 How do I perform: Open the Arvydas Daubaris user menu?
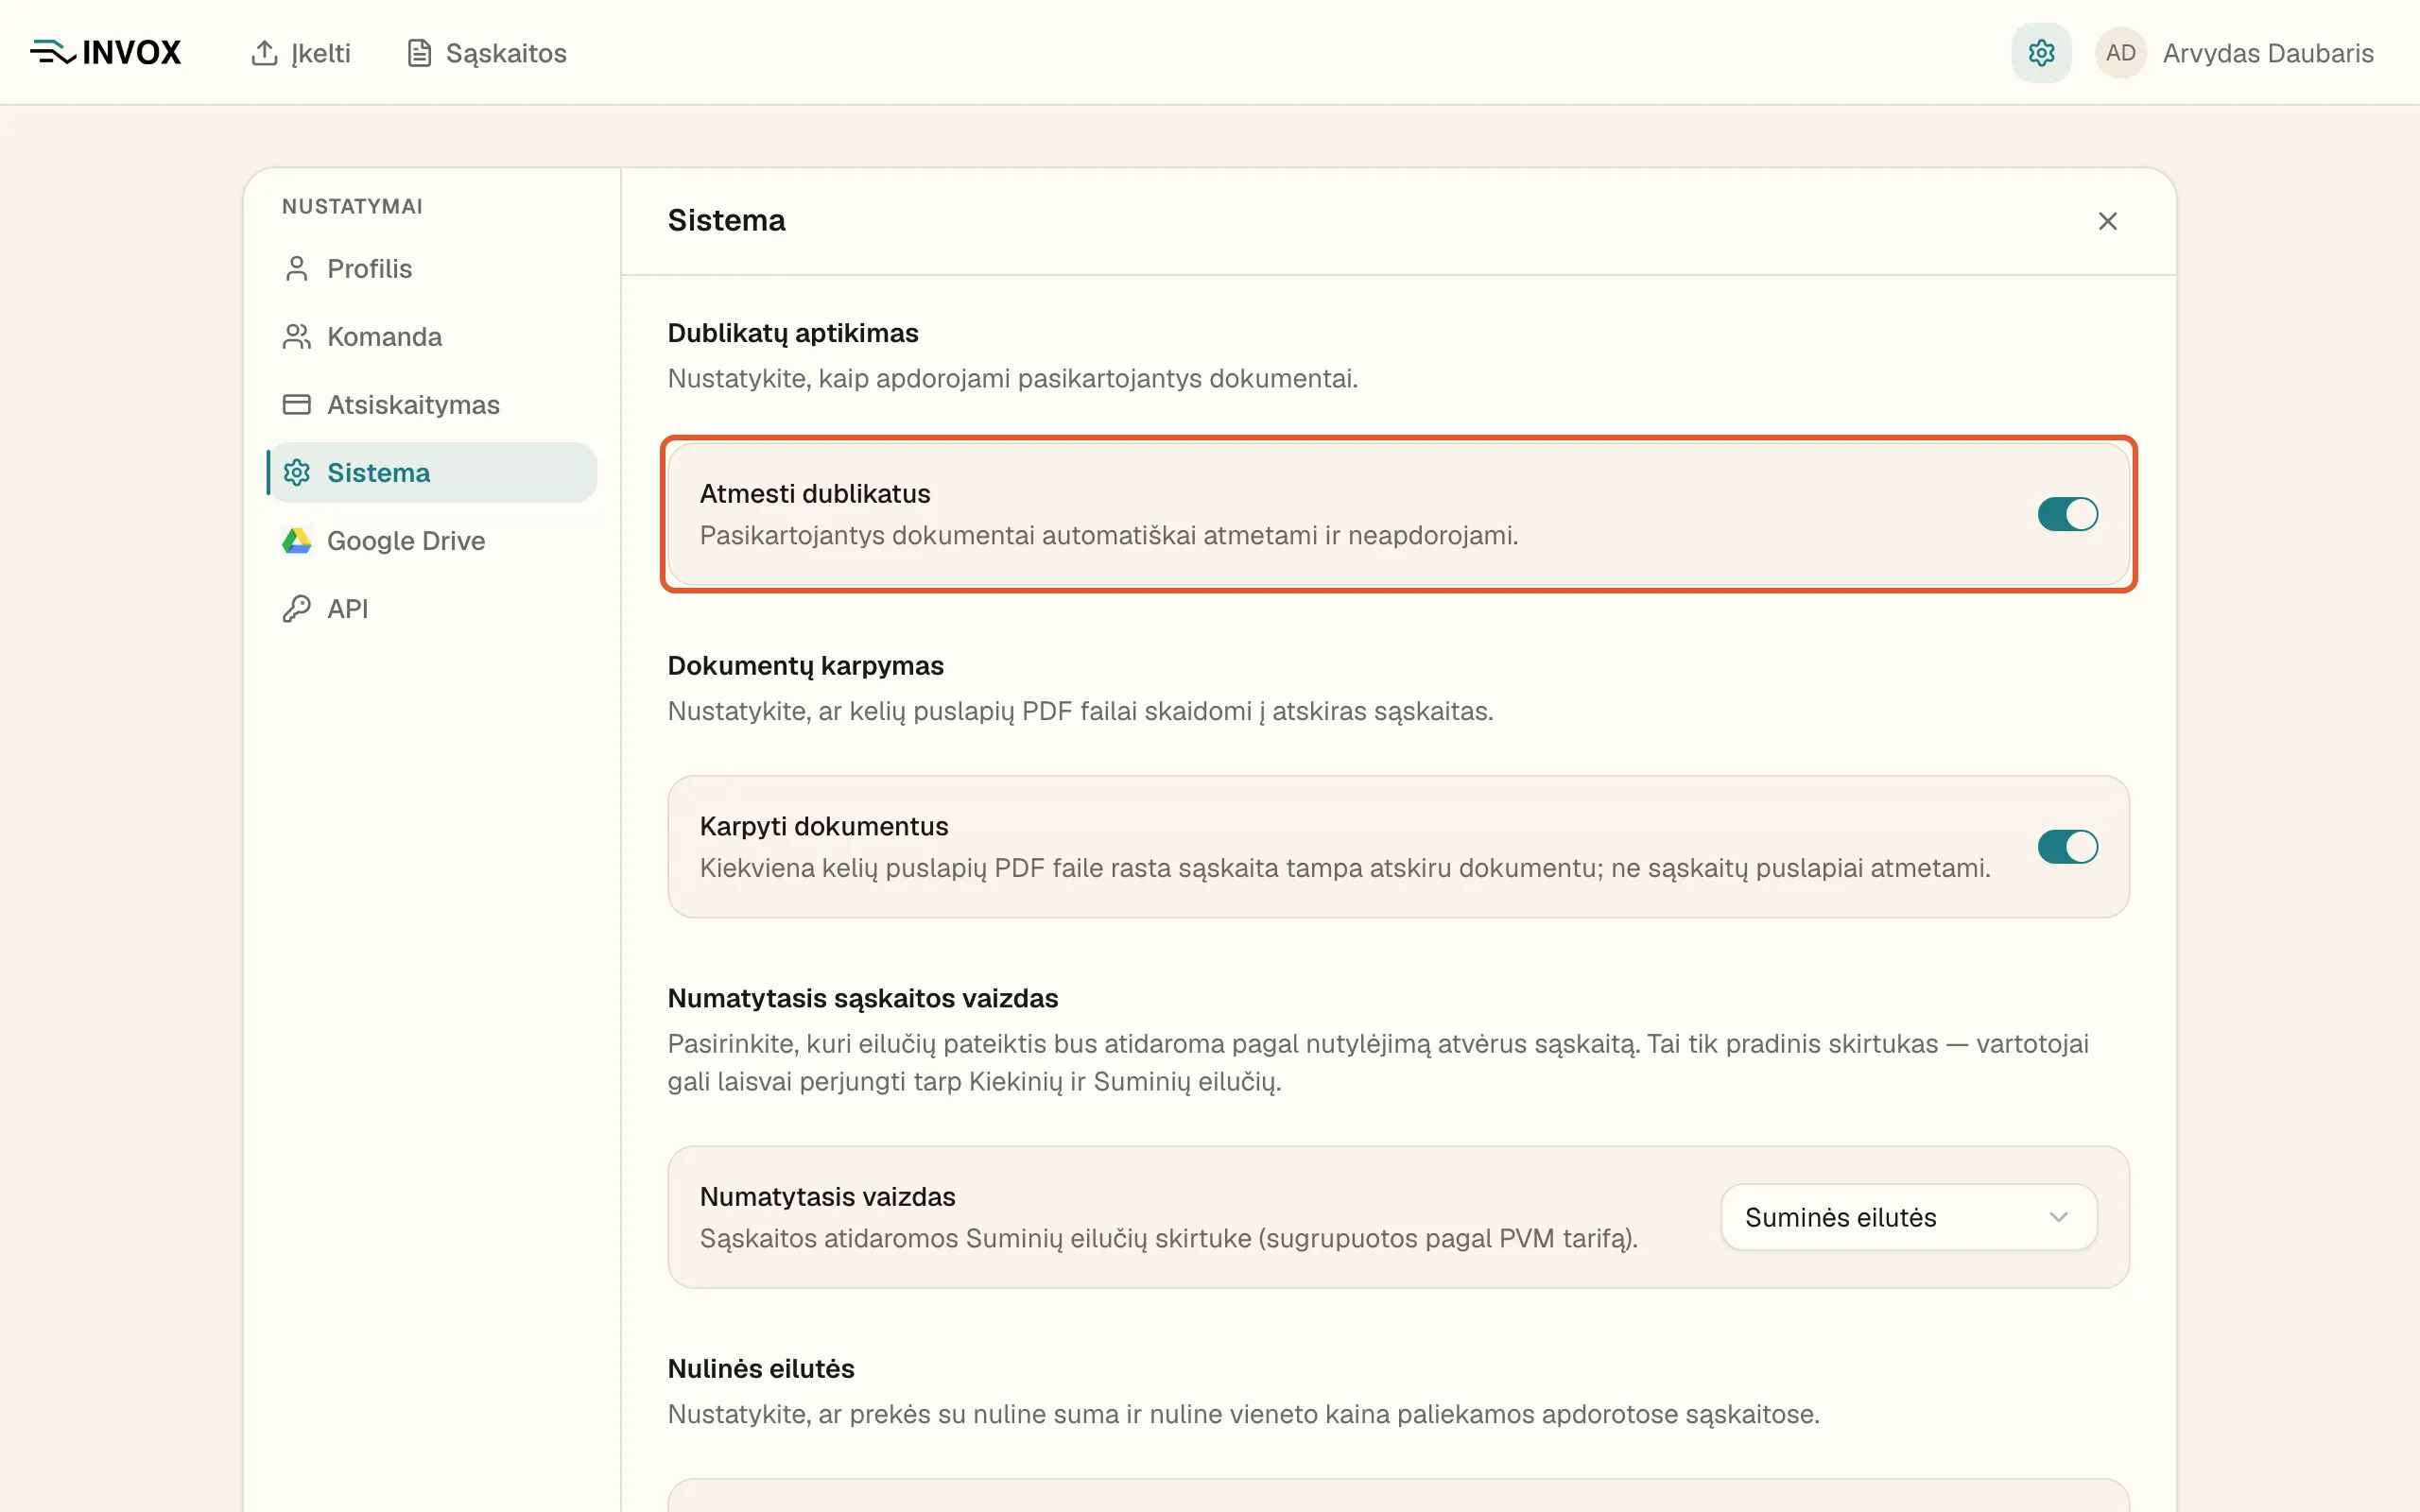pos(2234,53)
